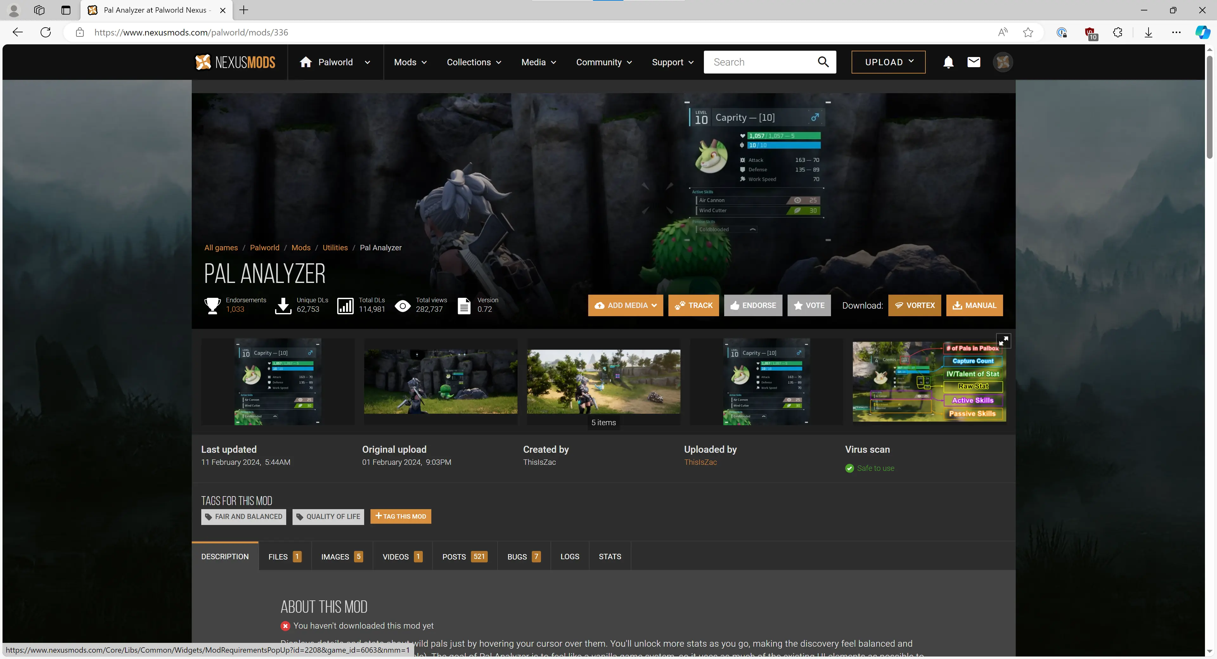Open the tab actions menu icon
Image resolution: width=1217 pixels, height=659 pixels.
66,10
